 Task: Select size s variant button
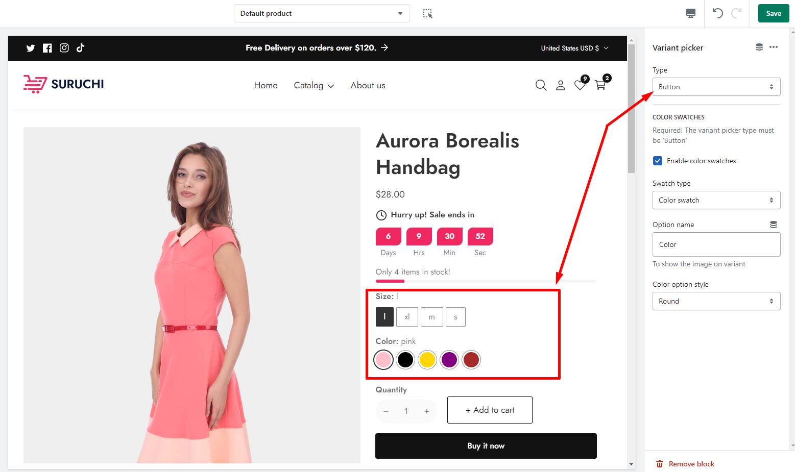tap(455, 317)
